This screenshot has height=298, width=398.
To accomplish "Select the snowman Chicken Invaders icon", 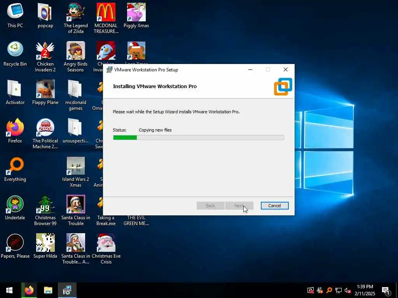I will [x=106, y=51].
